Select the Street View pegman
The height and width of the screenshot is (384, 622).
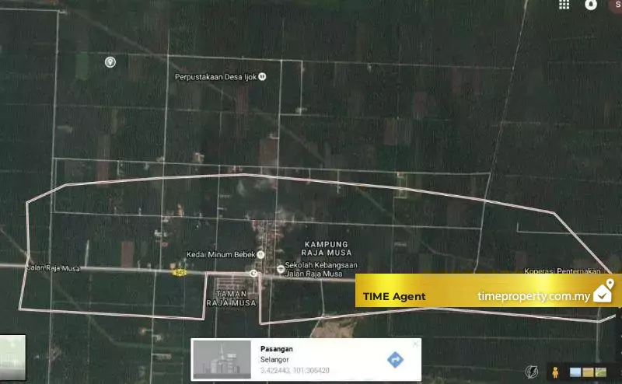[555, 372]
